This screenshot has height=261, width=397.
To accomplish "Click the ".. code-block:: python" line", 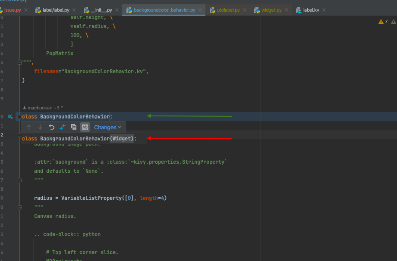I will (67, 234).
